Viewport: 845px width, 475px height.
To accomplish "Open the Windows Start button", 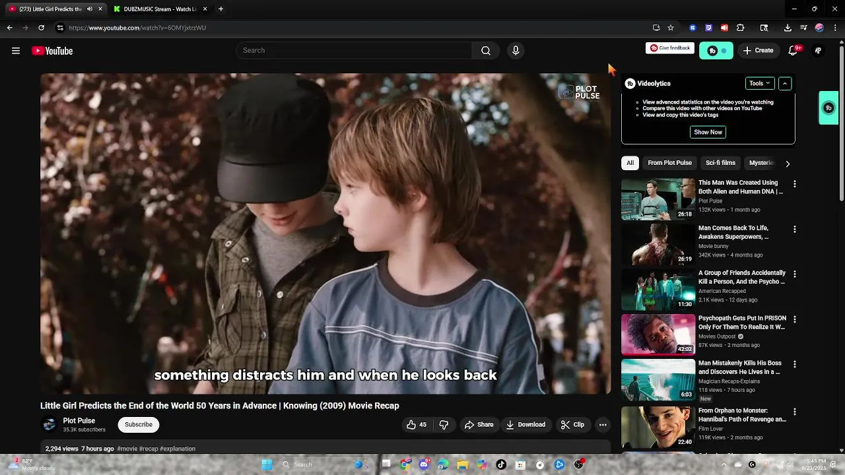I will [267, 464].
